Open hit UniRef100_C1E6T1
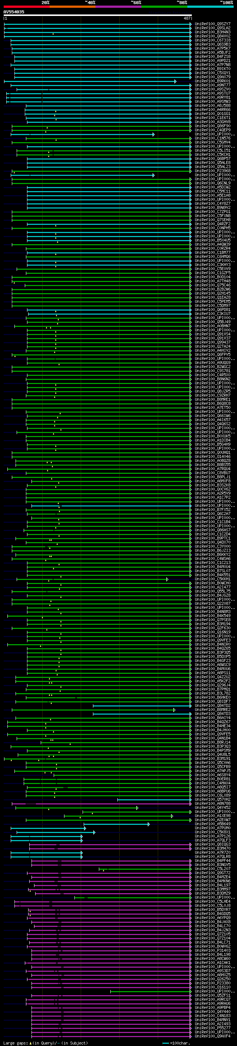Screen dimensions: 237x1046 [213, 118]
